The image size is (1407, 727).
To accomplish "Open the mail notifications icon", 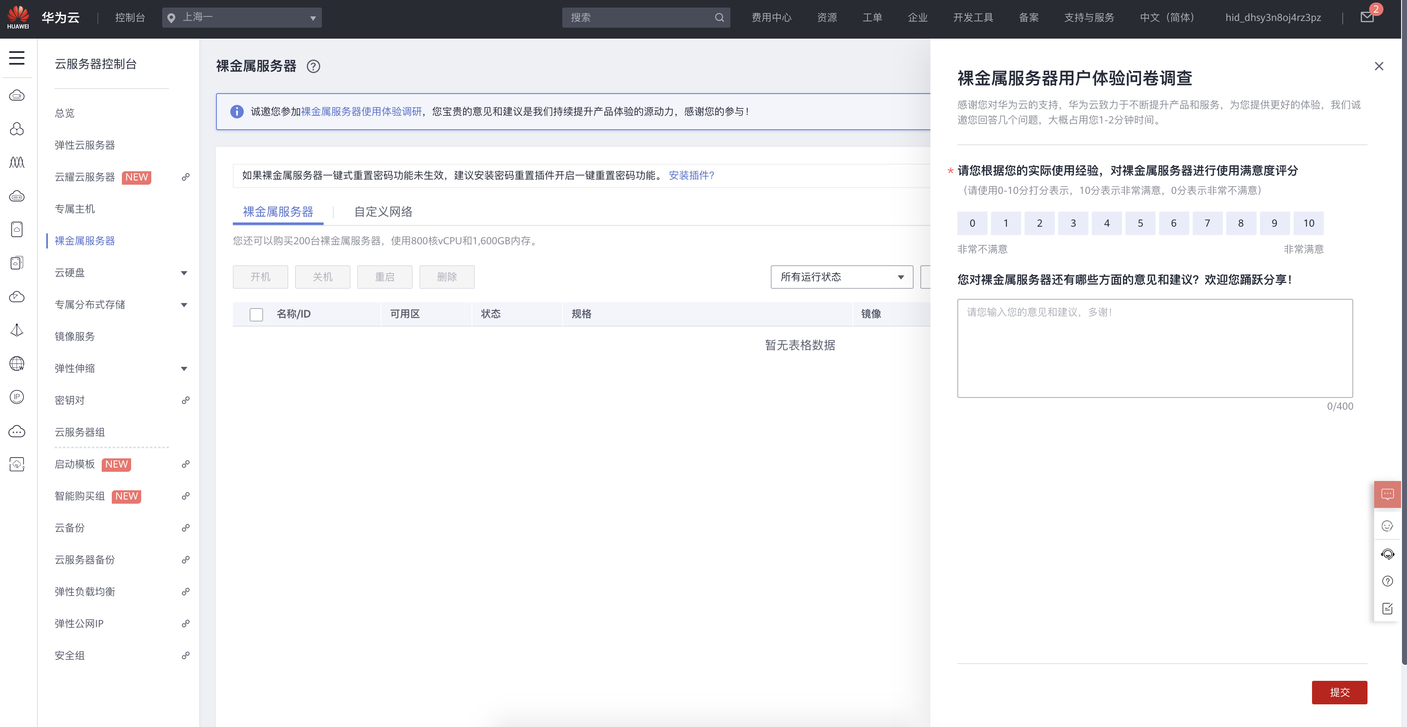I will (1367, 18).
